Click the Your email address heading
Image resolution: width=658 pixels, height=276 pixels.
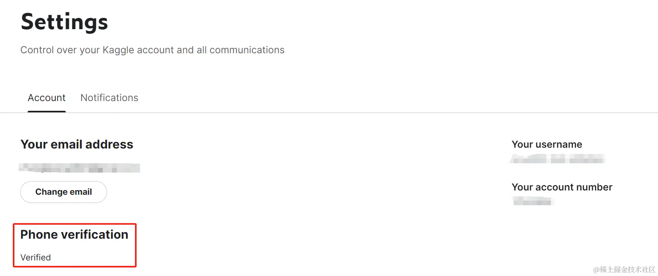tap(77, 144)
